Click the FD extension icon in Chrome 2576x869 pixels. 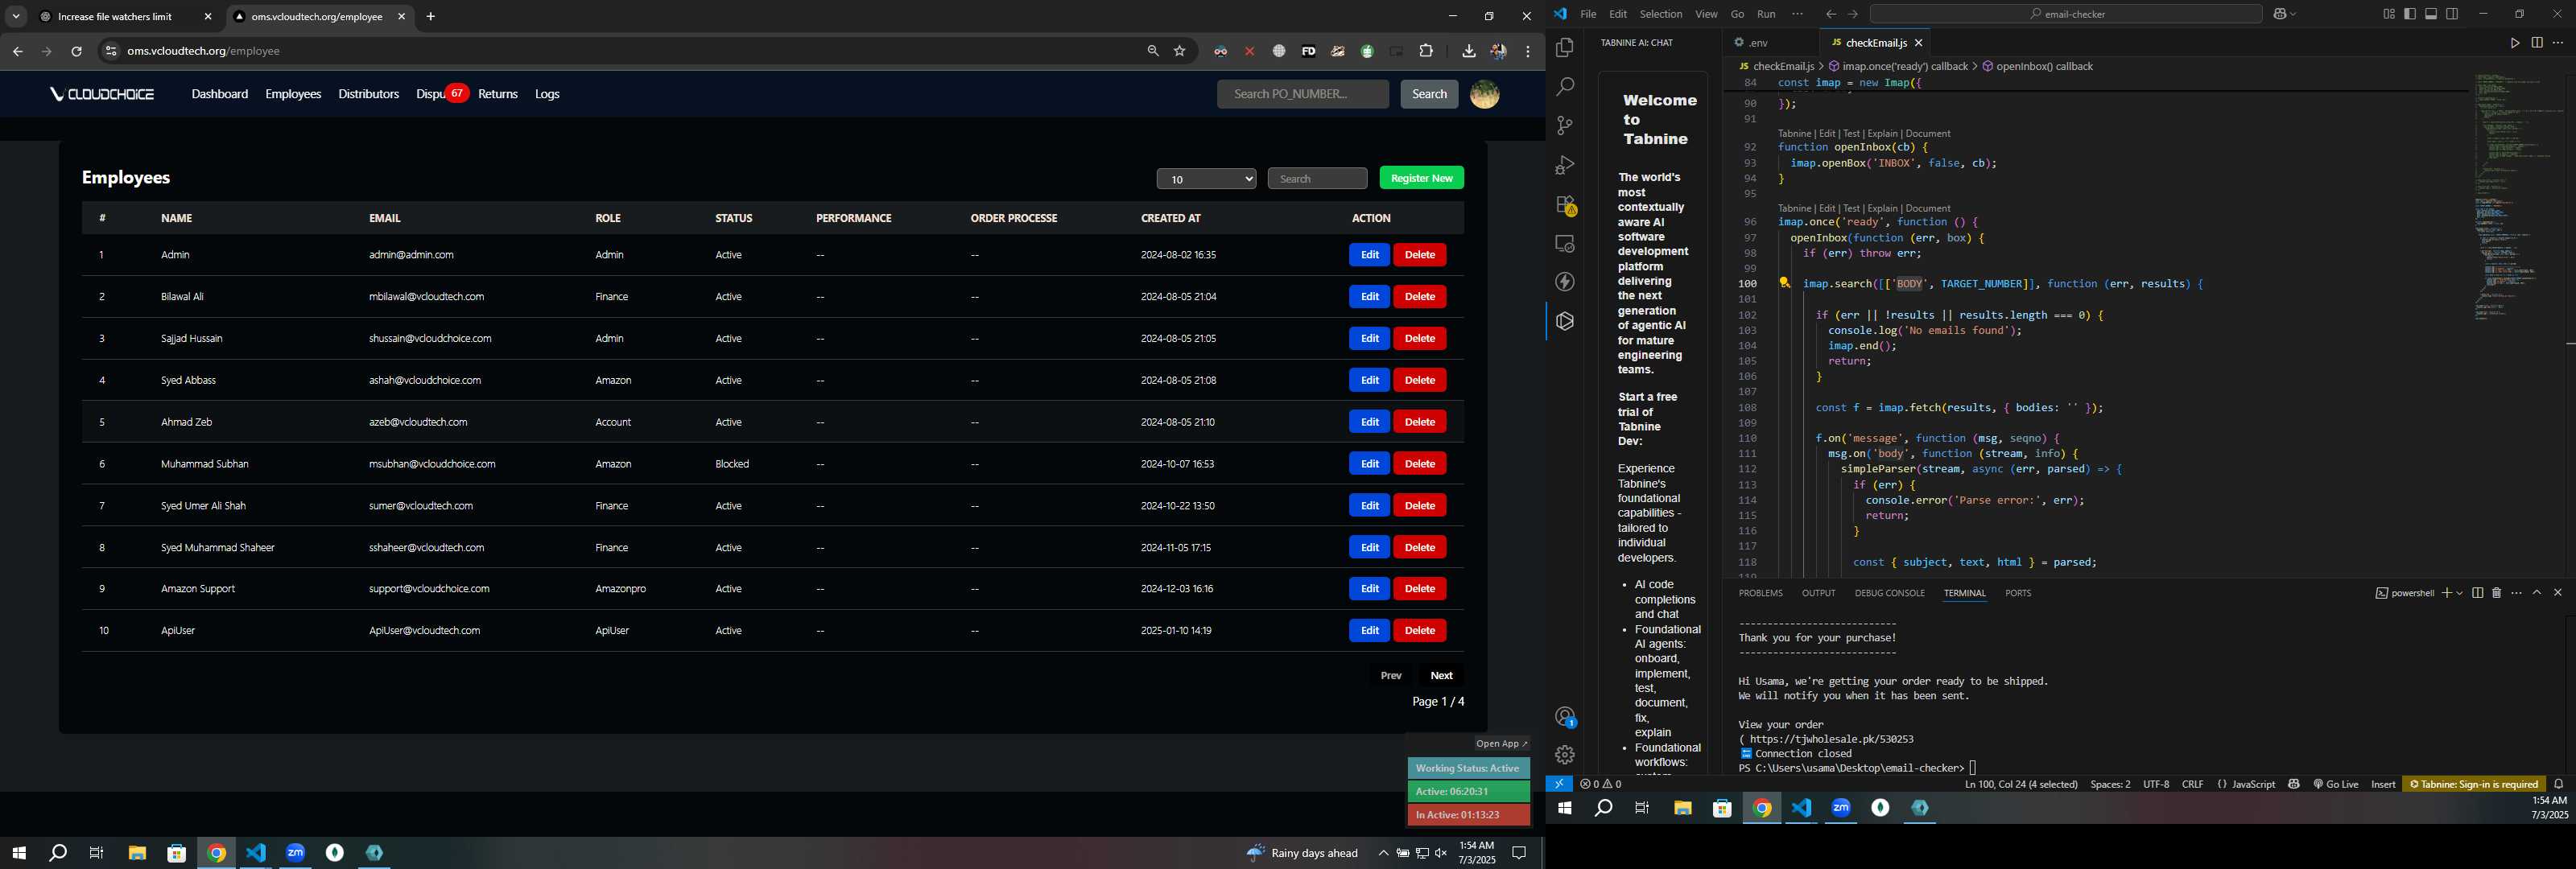tap(1308, 51)
